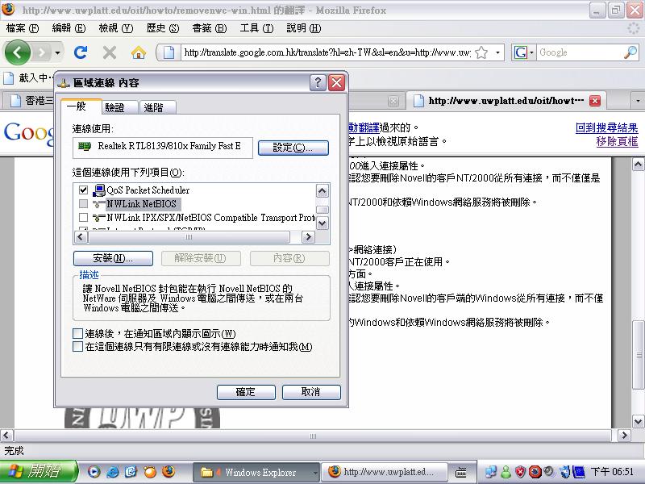645x484 pixels.
Task: Click the Realtek network adapter icon
Action: pos(85,146)
